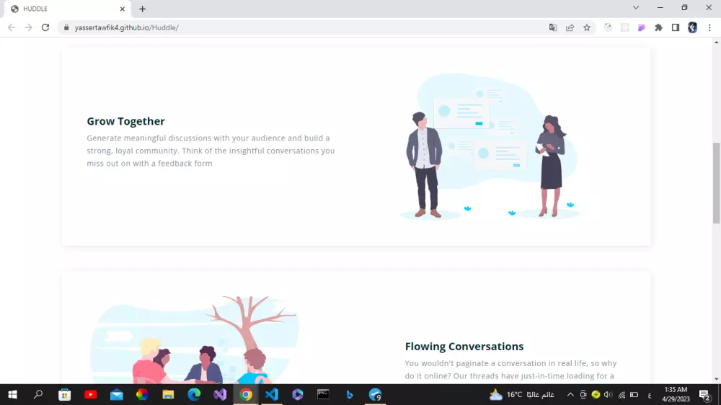The image size is (721, 405).
Task: Open YouTube from the taskbar
Action: [91, 394]
